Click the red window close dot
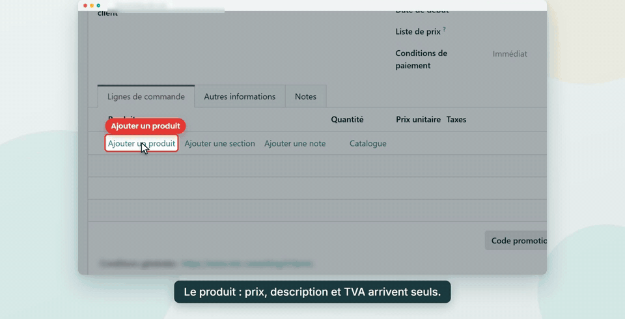The height and width of the screenshot is (319, 625). [85, 6]
